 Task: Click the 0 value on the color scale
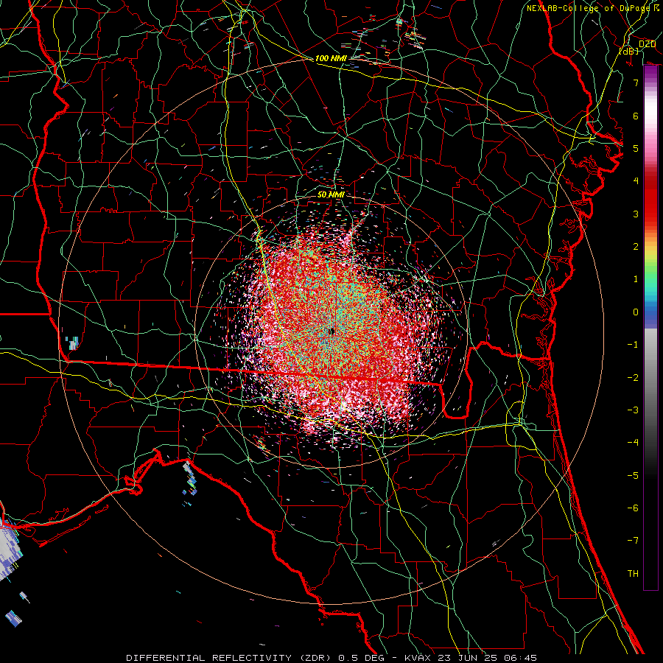(x=636, y=312)
